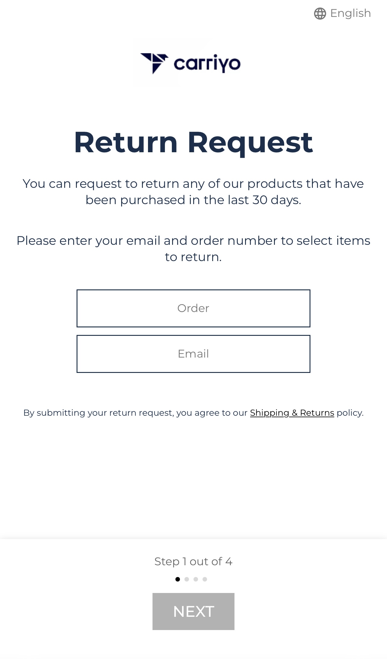Click the NEXT button

193,611
